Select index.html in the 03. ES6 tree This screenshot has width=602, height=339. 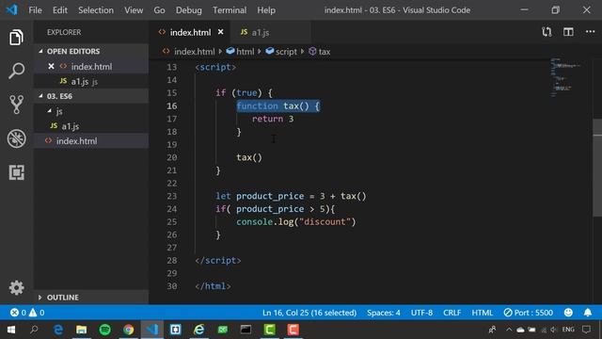[x=91, y=141]
